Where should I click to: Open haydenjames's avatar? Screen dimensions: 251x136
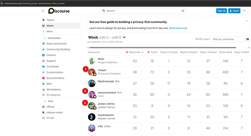(92, 117)
